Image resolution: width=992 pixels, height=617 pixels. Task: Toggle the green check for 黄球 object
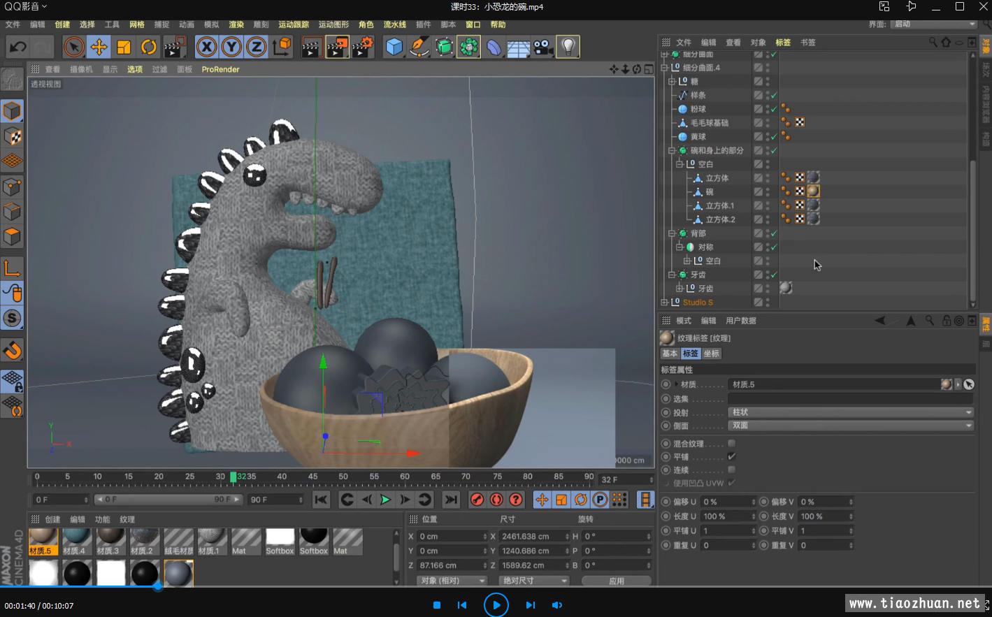coord(774,136)
